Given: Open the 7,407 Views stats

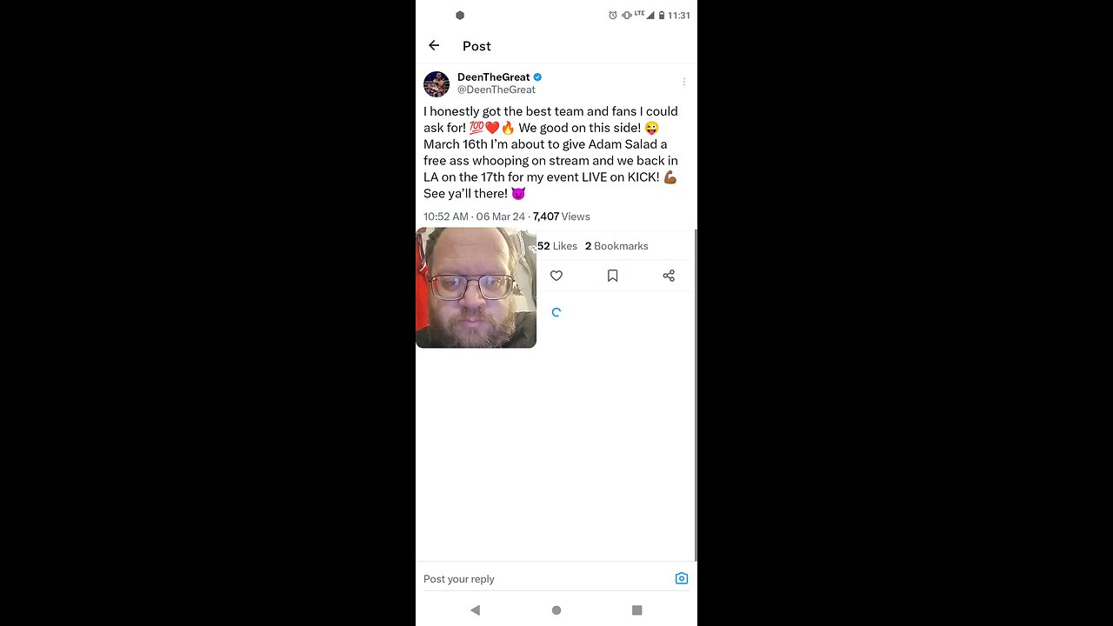Looking at the screenshot, I should pyautogui.click(x=562, y=216).
